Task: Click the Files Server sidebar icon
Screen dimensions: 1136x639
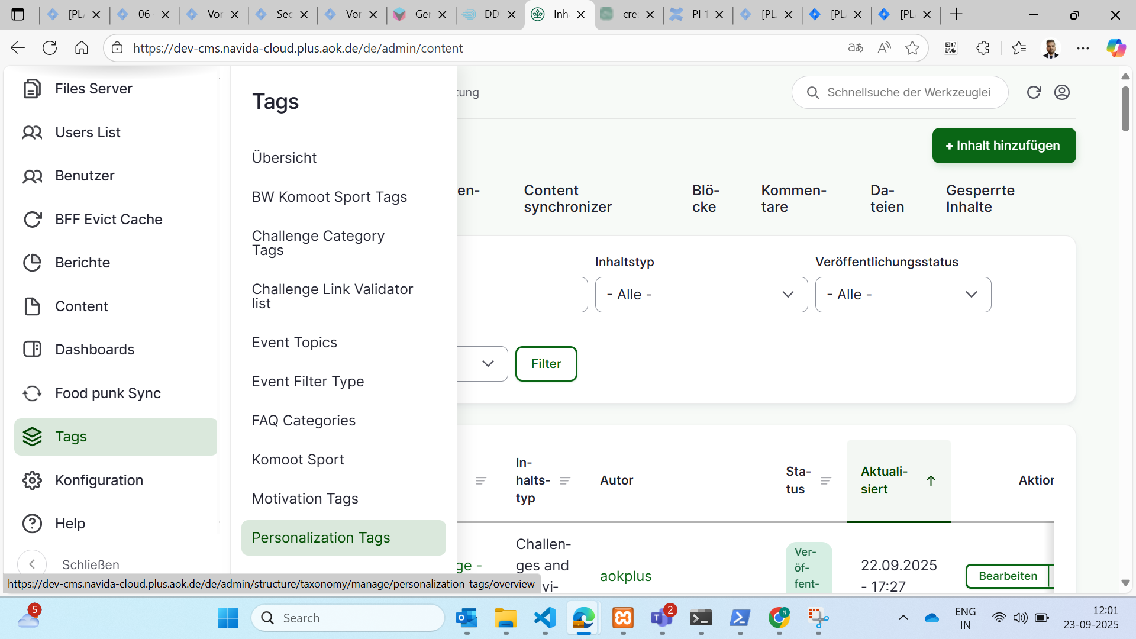Action: tap(32, 89)
